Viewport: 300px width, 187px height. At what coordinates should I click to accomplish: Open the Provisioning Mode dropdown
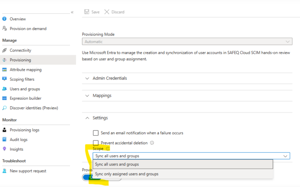(187, 41)
